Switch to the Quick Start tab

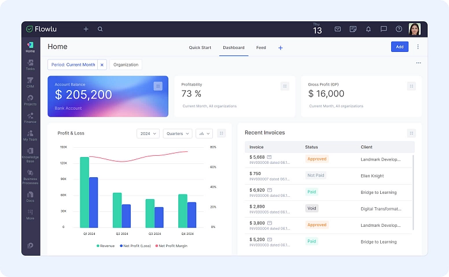coord(200,47)
